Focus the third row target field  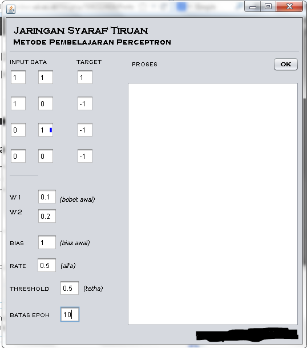(x=85, y=130)
